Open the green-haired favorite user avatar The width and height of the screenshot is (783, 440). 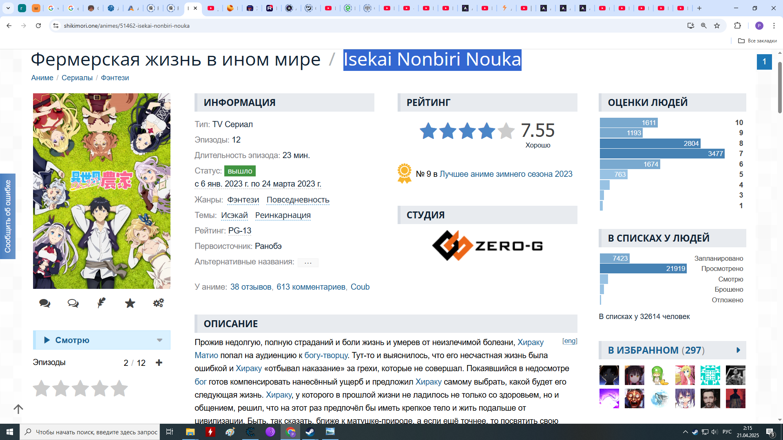660,375
